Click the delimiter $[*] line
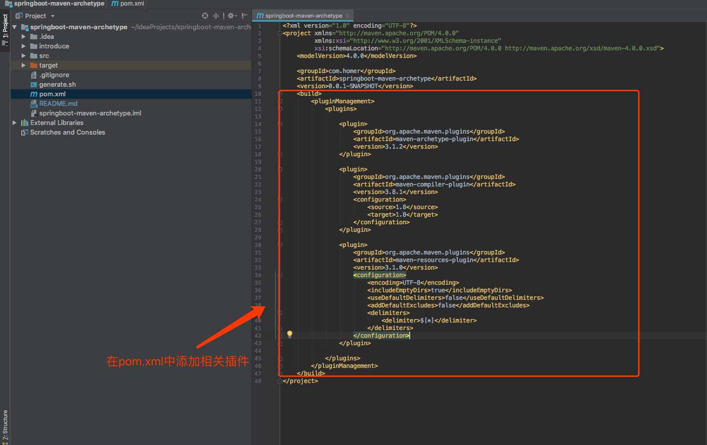 (429, 321)
